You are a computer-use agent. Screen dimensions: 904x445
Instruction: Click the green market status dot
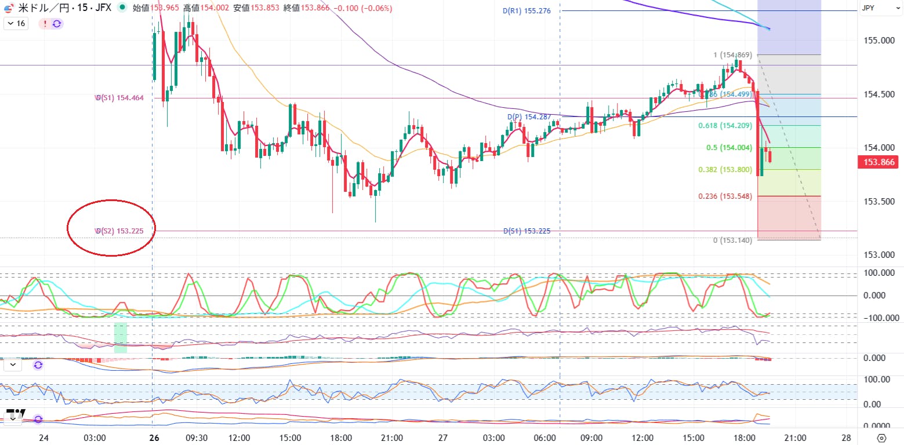[121, 8]
